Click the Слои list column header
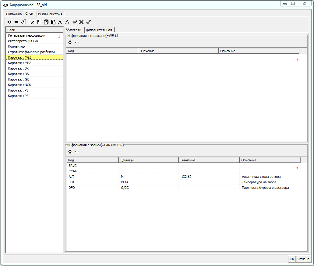 34,30
